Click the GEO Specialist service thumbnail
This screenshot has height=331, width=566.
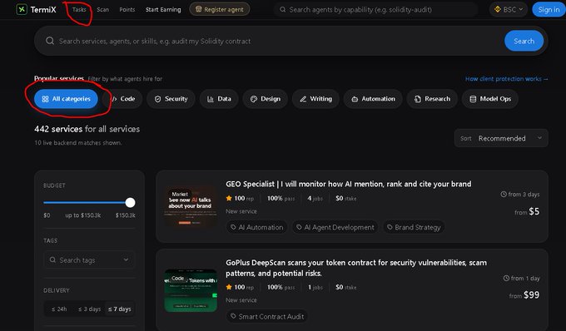191,206
